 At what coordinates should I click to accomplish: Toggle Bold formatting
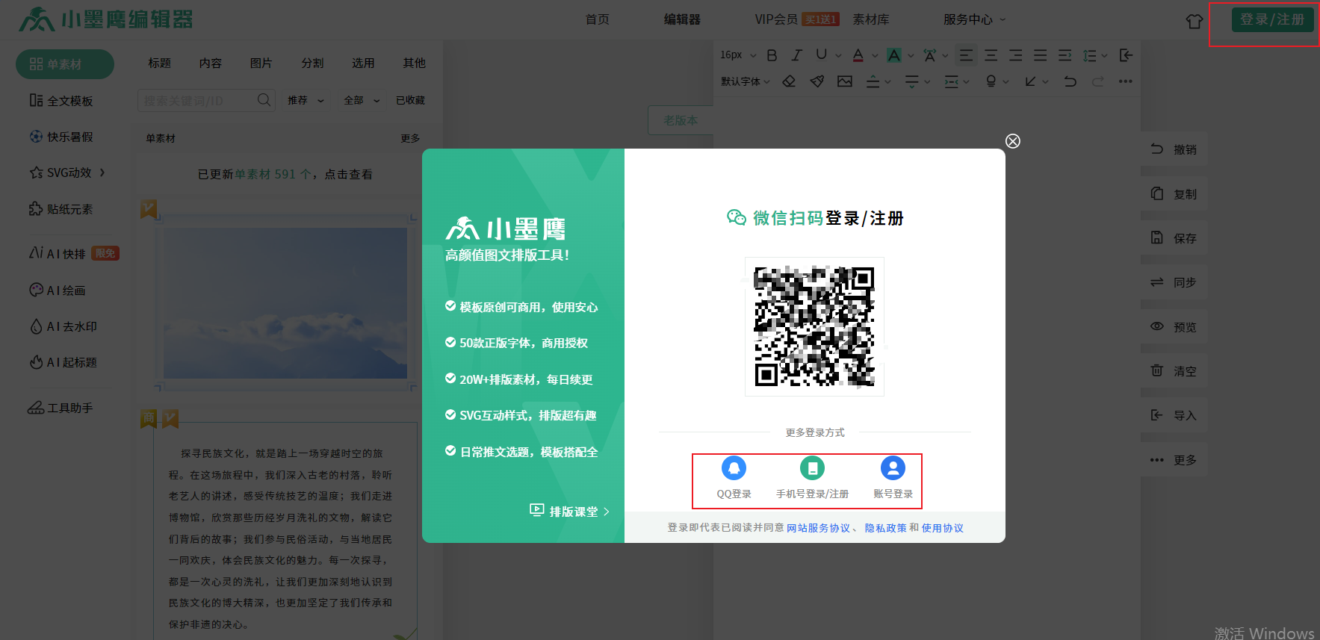pos(772,55)
